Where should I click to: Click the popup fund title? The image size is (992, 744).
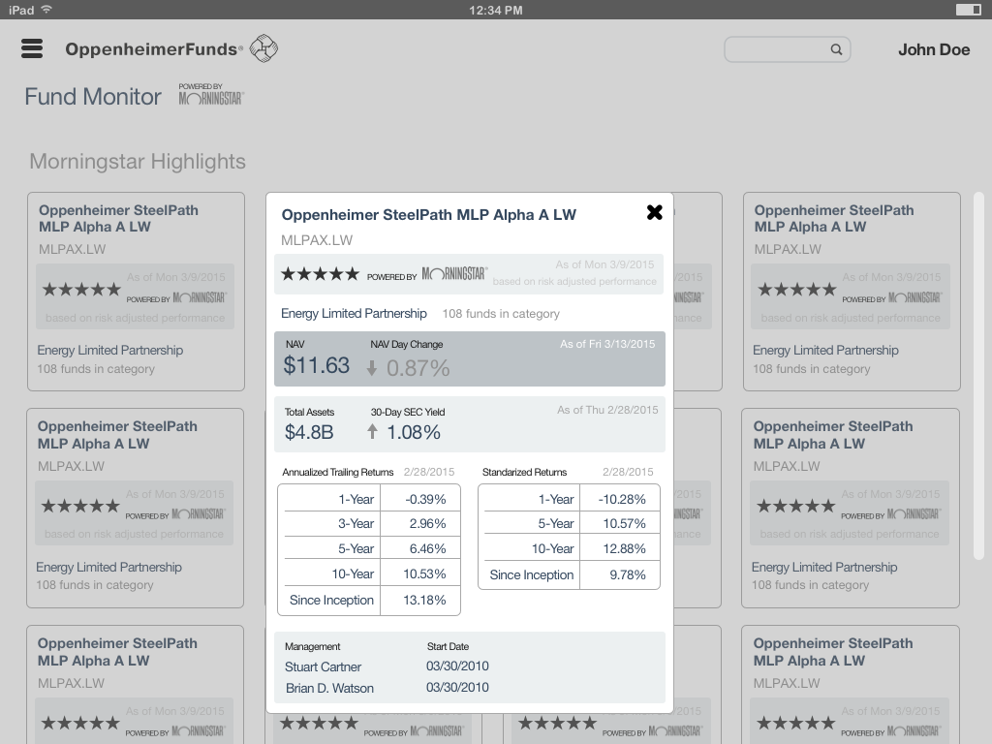tap(429, 215)
